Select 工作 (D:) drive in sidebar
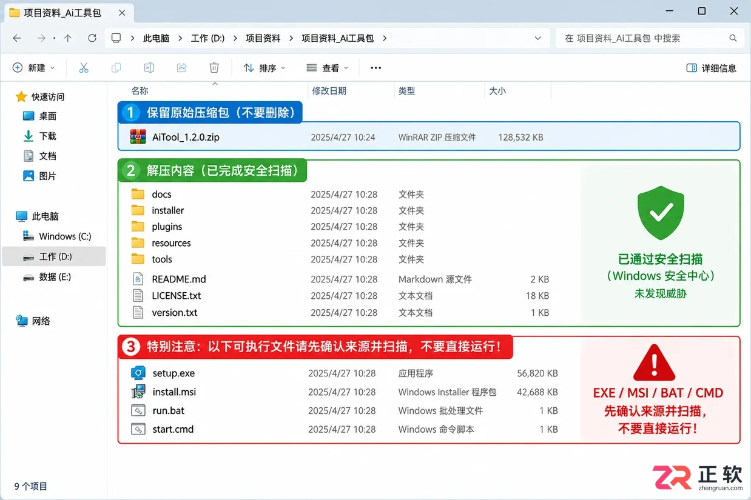751x500 pixels. [x=53, y=256]
